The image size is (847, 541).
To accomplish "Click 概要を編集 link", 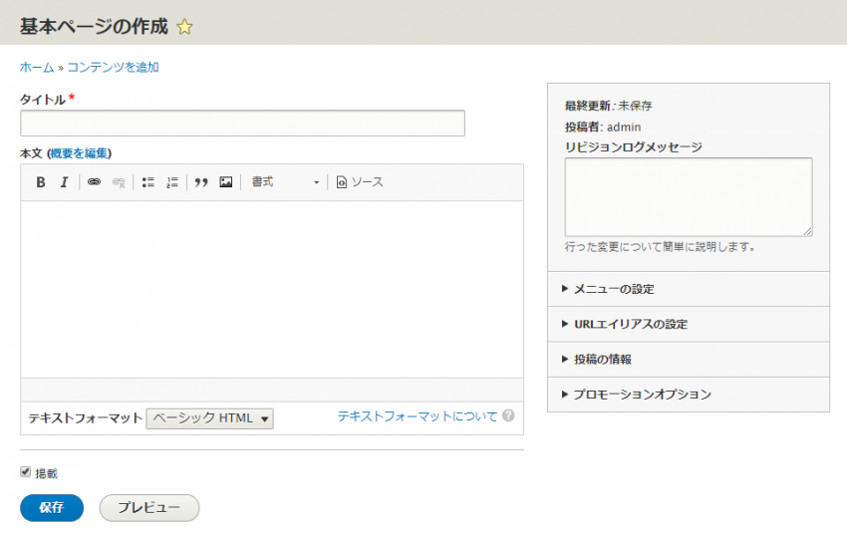I will pyautogui.click(x=80, y=153).
